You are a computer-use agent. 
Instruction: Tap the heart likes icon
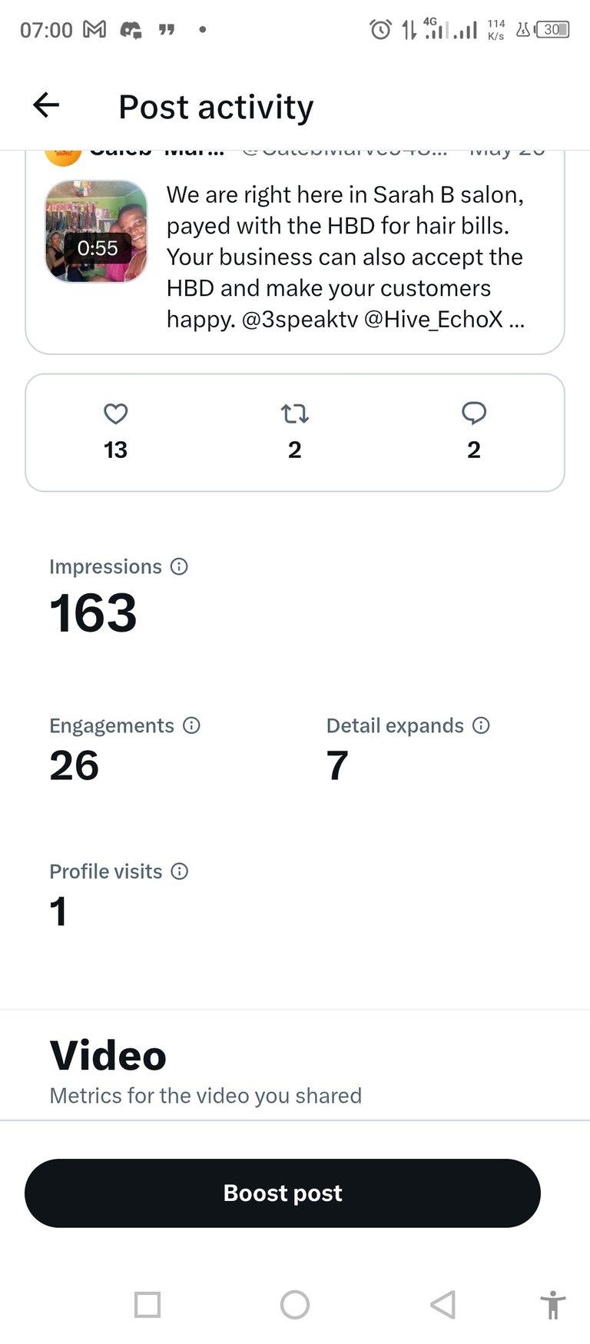tap(115, 414)
